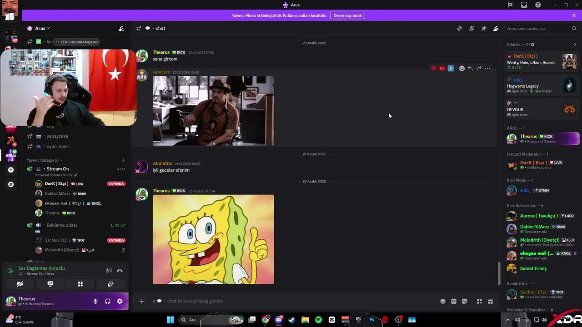
Task: Add a server plus button
Action: tap(11, 170)
